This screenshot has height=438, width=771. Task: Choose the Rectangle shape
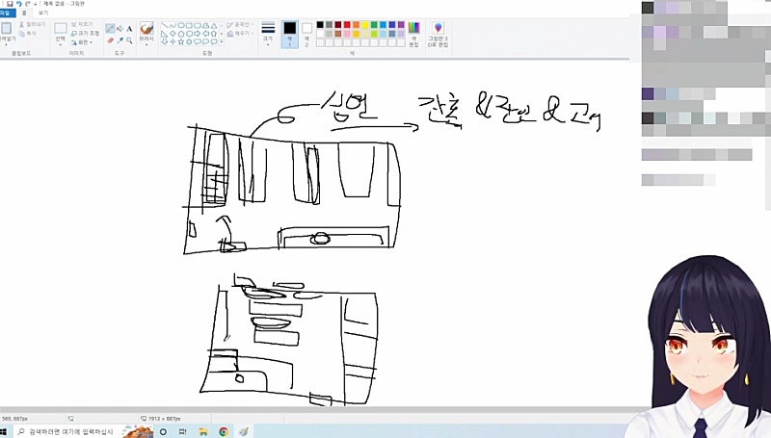pos(189,26)
